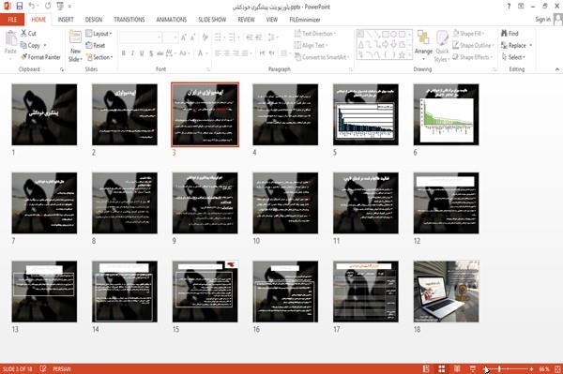Switch to Reading view in status bar
The width and height of the screenshot is (563, 374).
coord(457,368)
